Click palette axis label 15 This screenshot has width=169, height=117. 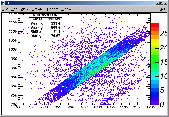click(x=164, y=62)
